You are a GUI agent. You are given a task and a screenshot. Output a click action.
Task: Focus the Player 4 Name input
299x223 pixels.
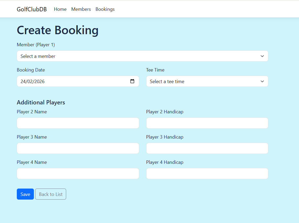(78, 174)
